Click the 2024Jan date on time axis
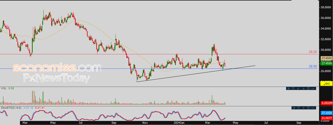This screenshot has height=125, width=333. [179, 123]
